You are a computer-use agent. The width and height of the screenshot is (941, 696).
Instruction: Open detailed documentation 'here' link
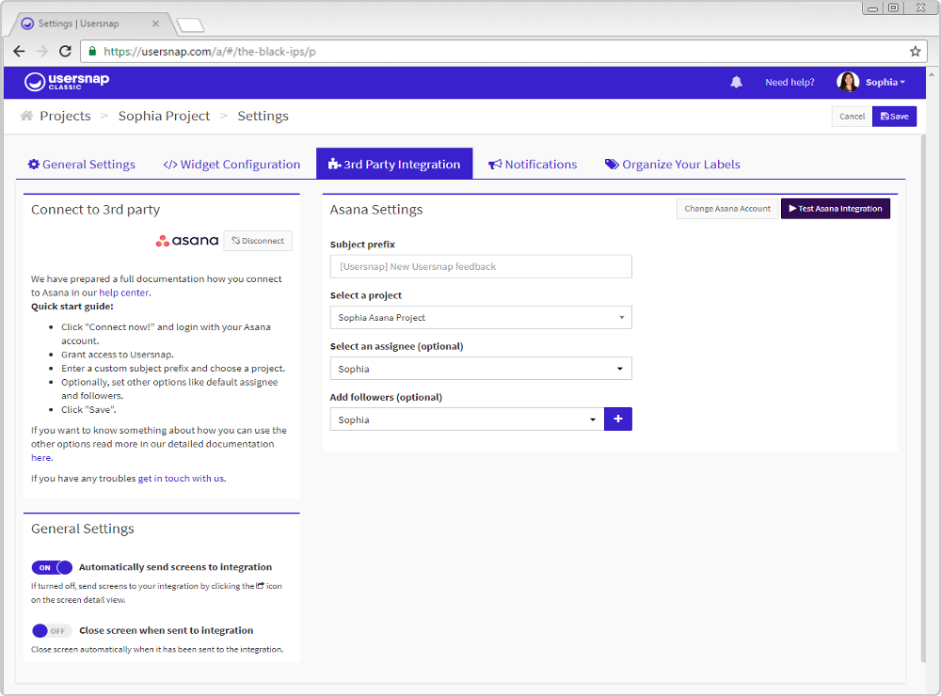(x=40, y=458)
